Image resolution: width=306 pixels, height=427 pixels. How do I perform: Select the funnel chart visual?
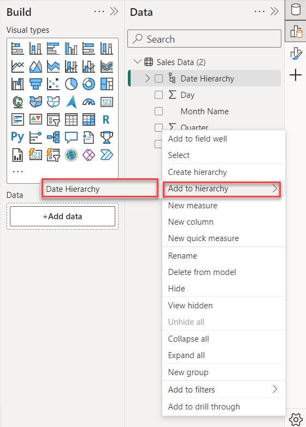point(36,84)
